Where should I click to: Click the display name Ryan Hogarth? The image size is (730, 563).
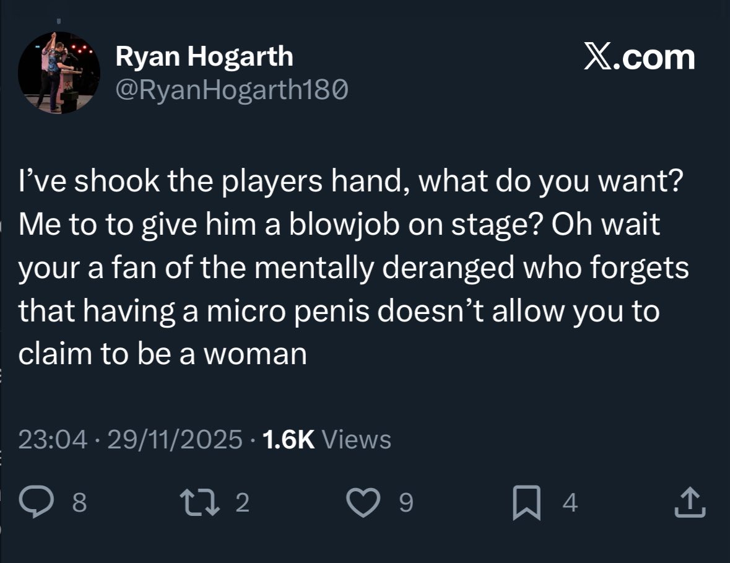(204, 57)
